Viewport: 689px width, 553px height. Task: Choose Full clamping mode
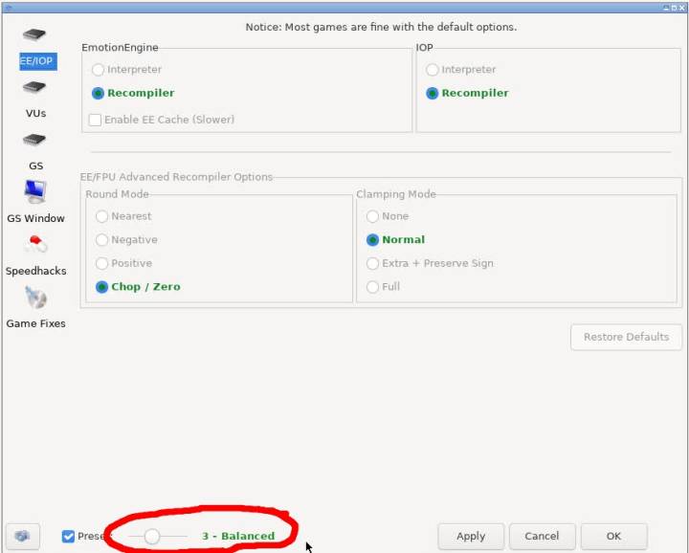(372, 287)
